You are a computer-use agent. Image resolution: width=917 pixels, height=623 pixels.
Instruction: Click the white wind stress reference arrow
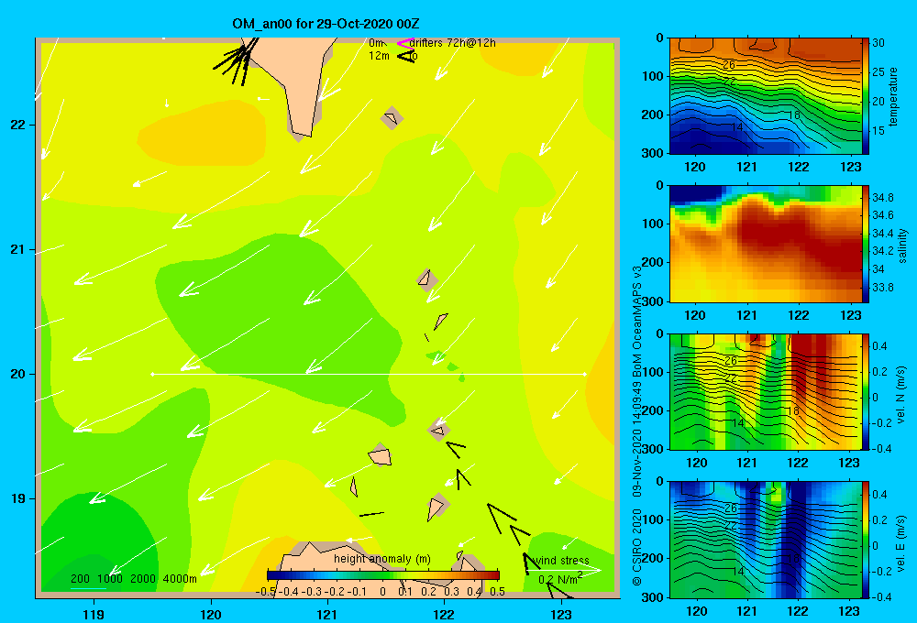coord(564,569)
